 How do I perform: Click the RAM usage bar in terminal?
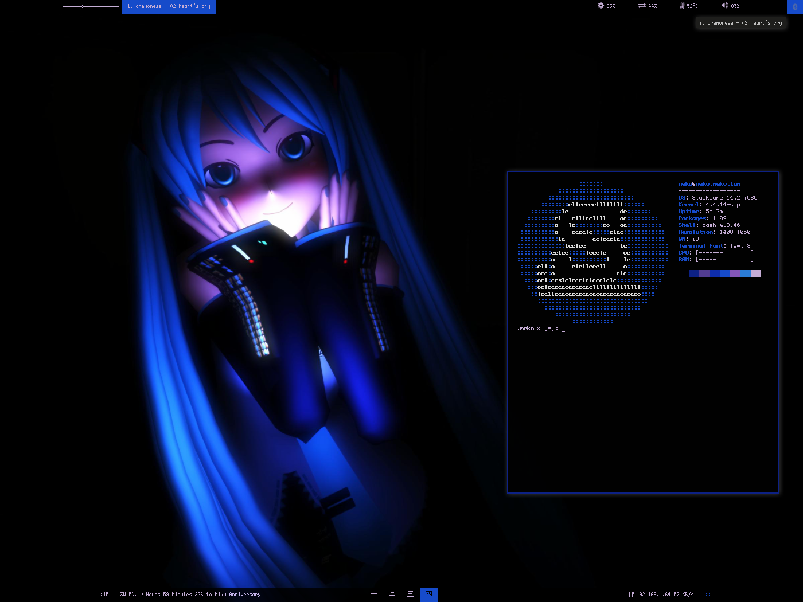pyautogui.click(x=724, y=260)
